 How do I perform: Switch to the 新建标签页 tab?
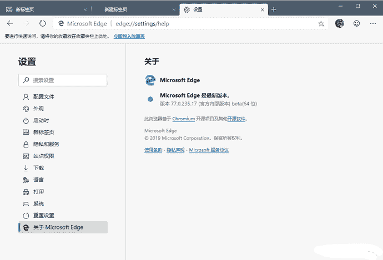(x=135, y=10)
